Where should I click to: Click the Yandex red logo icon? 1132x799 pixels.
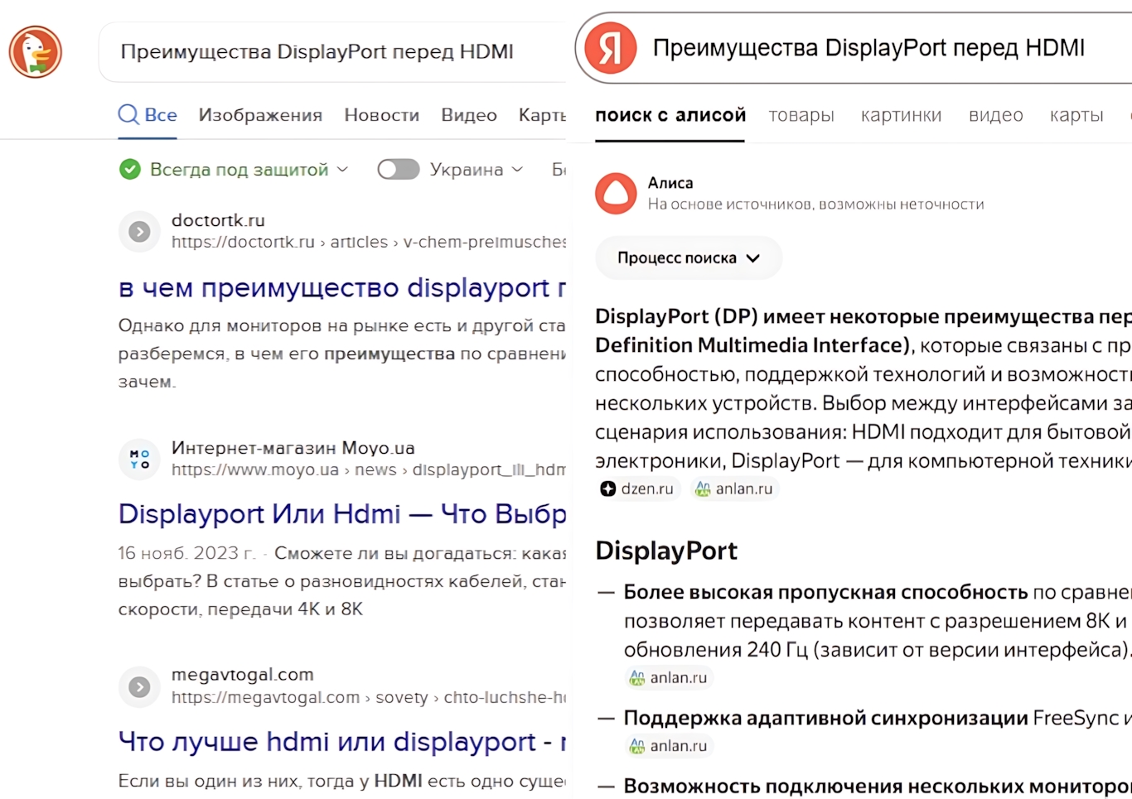tap(611, 48)
